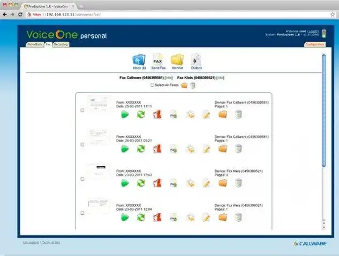The image size is (339, 256).
Task: Click the traffic light status icon near Logoff
Action: 323,34
